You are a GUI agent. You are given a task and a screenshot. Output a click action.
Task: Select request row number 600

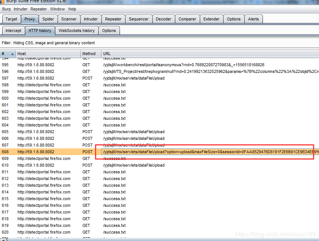pos(160,98)
